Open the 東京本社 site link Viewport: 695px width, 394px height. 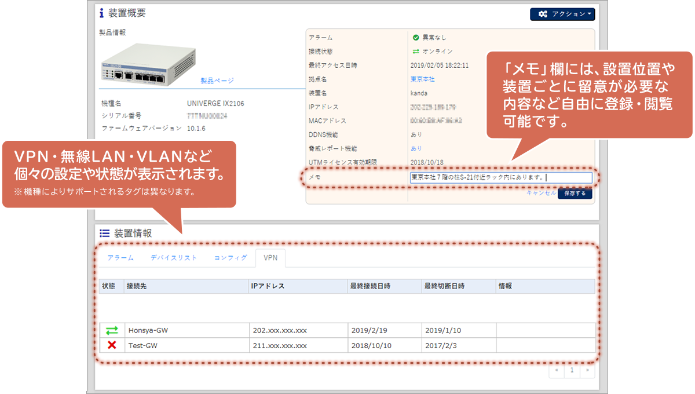(422, 79)
